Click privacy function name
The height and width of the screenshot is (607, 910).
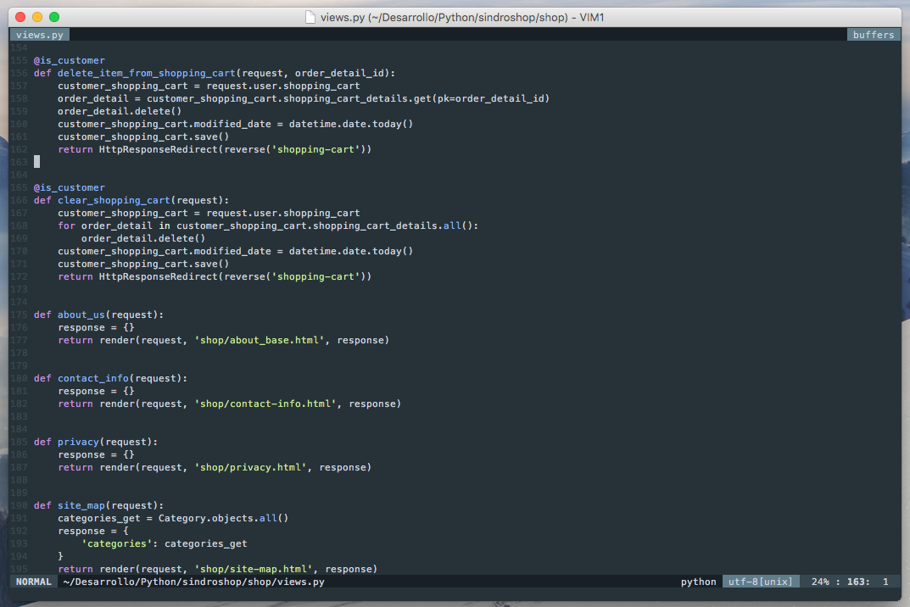pos(78,442)
